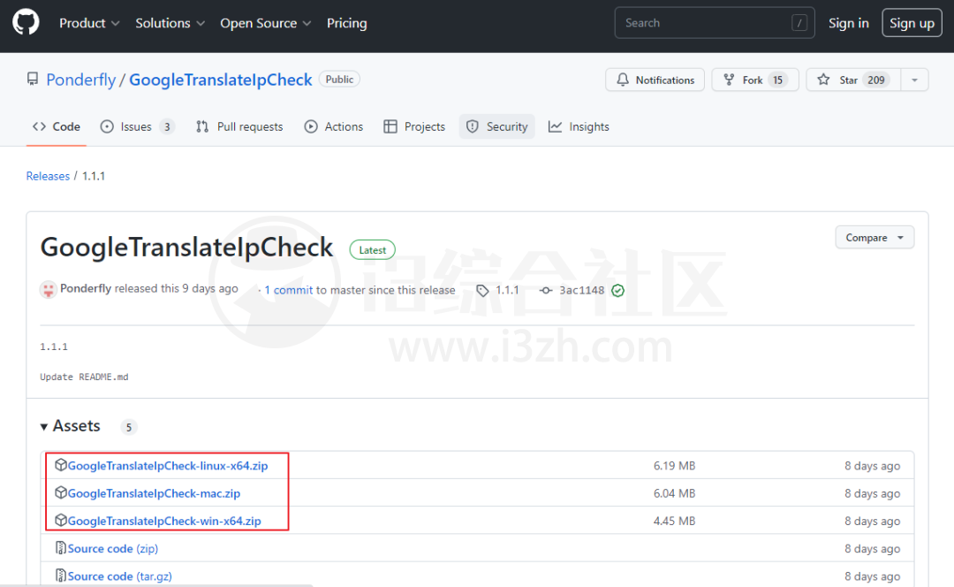Click Ponderfly's avatar image

click(x=48, y=289)
